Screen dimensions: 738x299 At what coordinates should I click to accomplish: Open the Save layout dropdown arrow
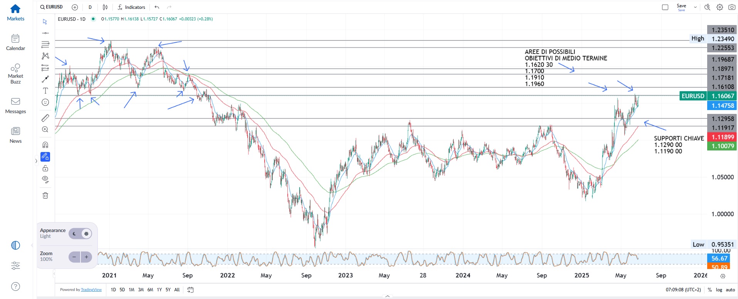click(695, 7)
